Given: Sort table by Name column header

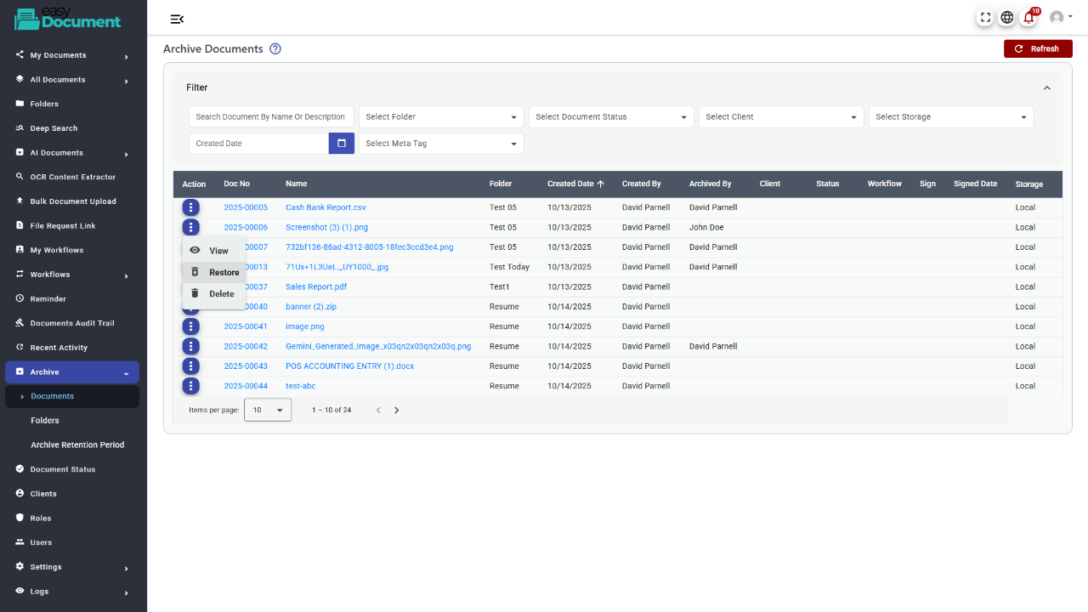Looking at the screenshot, I should [x=297, y=184].
